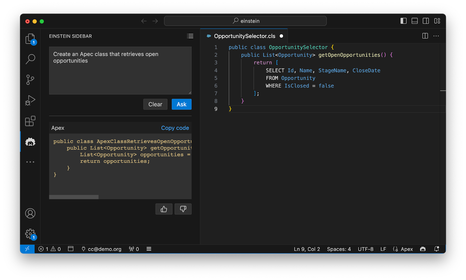Click Ln 9, Col 2 in the status bar
466x280 pixels.
307,249
